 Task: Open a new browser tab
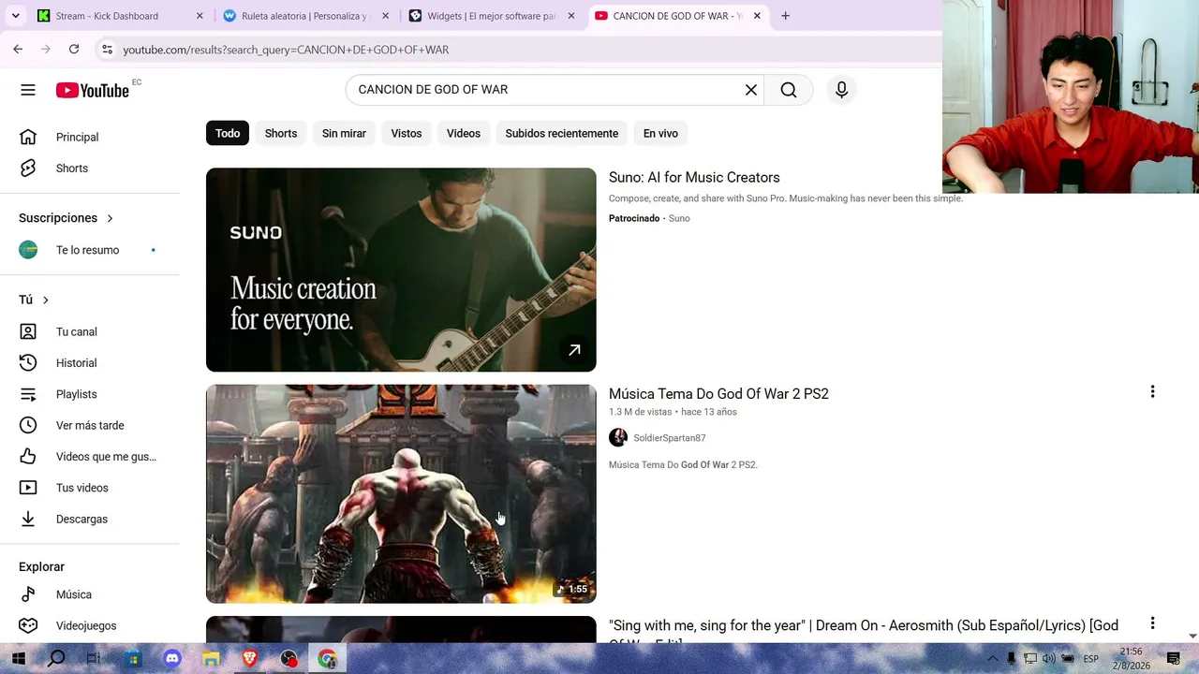pyautogui.click(x=785, y=16)
